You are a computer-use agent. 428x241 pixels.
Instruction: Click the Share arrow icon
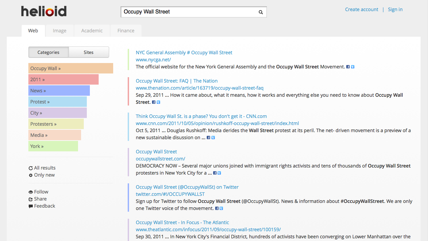click(31, 199)
